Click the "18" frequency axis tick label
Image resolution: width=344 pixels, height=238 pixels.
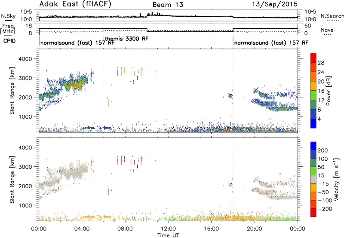click(29, 26)
